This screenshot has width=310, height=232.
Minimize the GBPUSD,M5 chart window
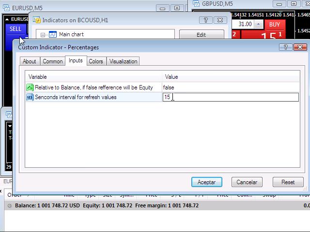click(279, 3)
